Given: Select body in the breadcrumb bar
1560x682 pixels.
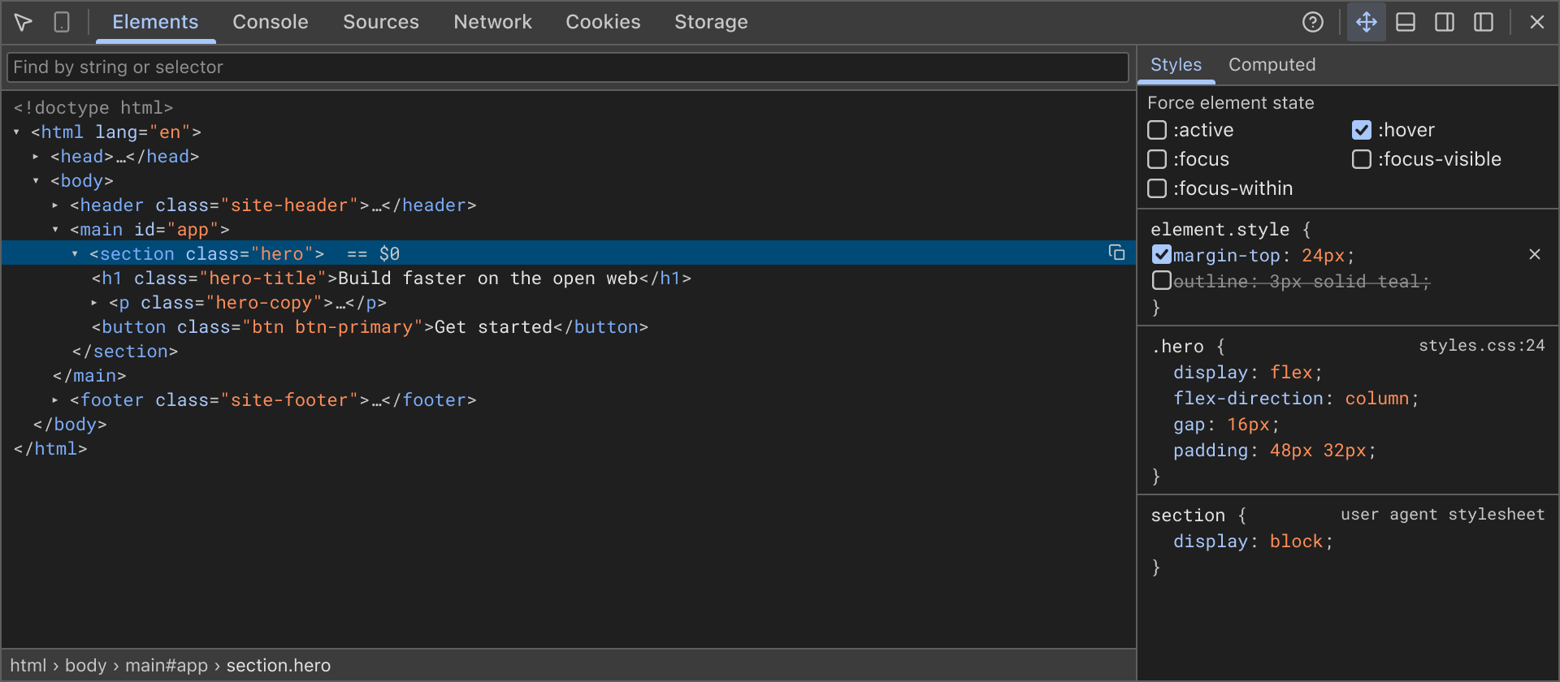Looking at the screenshot, I should (85, 666).
